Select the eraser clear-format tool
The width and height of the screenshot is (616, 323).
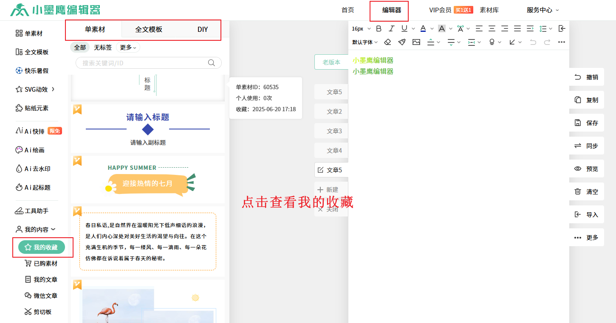point(387,42)
